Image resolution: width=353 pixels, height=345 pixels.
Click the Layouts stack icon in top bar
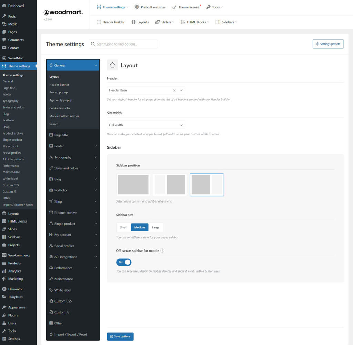[133, 22]
